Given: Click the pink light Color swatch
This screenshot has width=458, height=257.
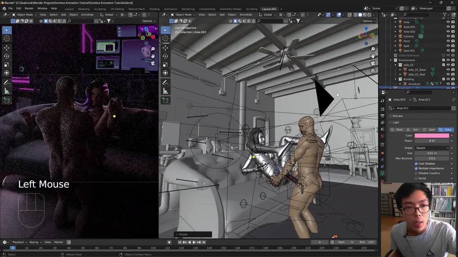Looking at the screenshot, I should [432, 136].
